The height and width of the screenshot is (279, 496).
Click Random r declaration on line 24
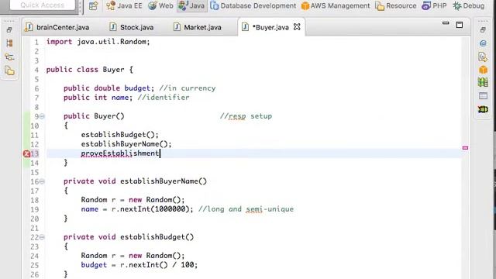click(x=133, y=256)
